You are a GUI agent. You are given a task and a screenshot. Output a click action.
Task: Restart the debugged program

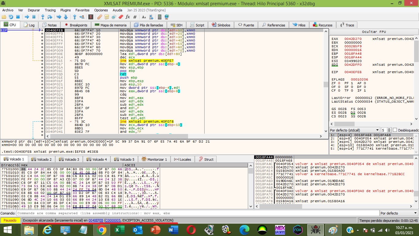click(x=11, y=17)
